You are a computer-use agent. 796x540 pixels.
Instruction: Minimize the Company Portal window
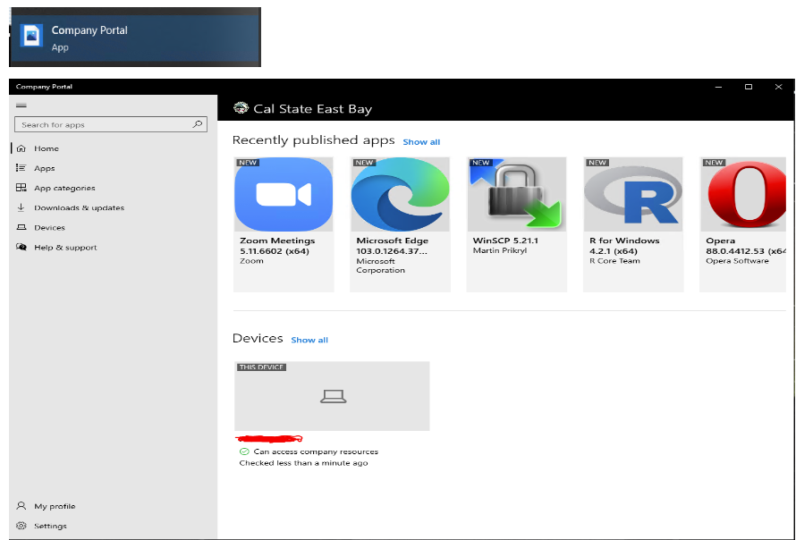point(718,87)
